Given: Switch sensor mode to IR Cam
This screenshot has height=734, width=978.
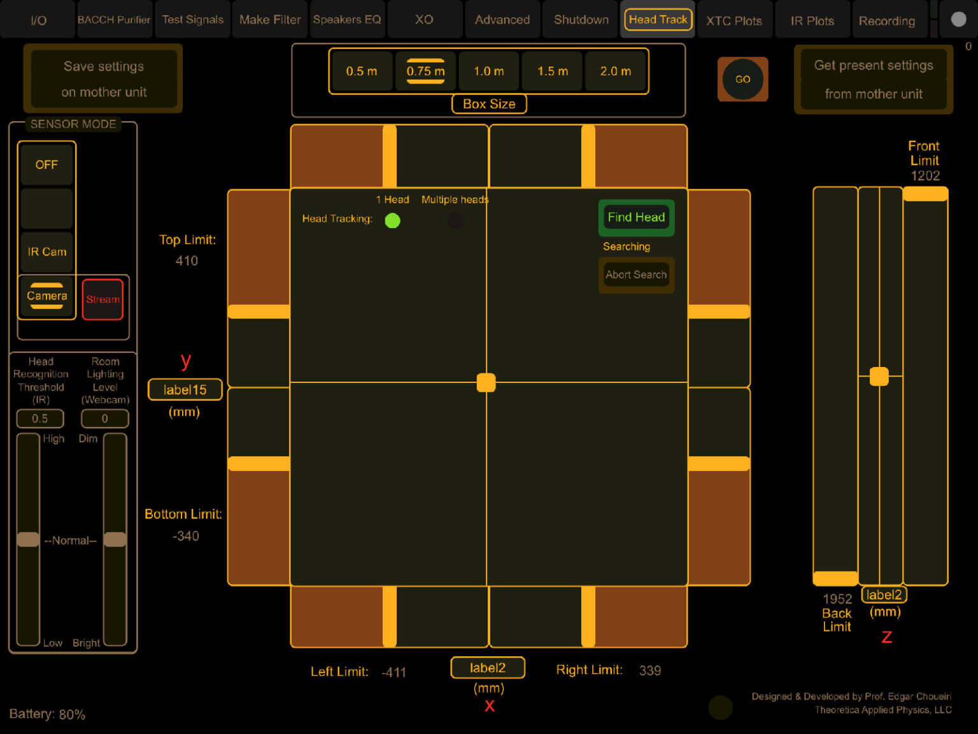Looking at the screenshot, I should (46, 252).
